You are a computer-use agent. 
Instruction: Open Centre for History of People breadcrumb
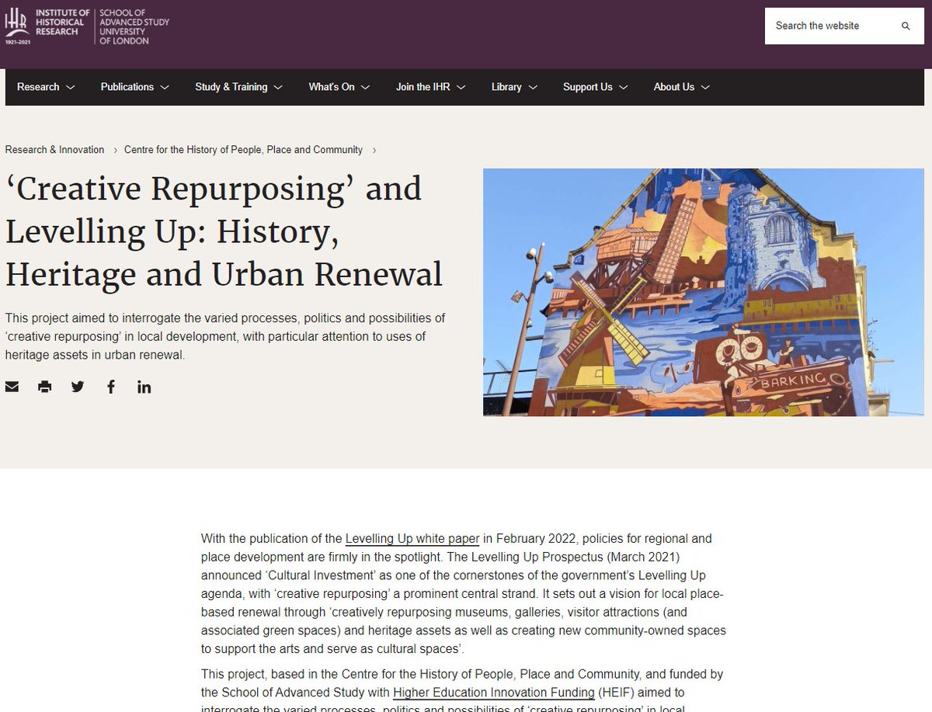click(243, 150)
